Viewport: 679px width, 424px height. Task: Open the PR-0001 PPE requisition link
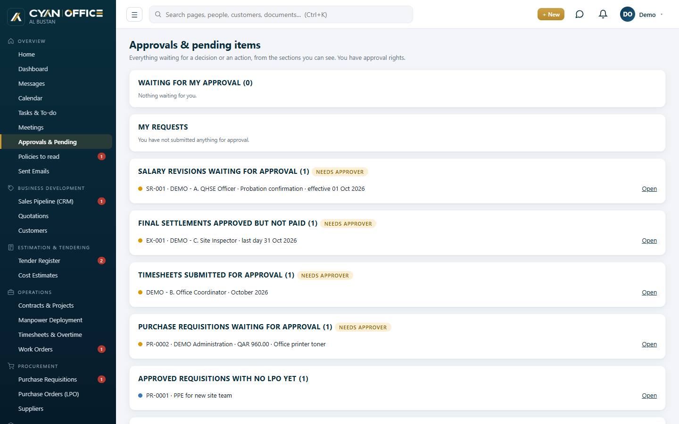pyautogui.click(x=649, y=395)
